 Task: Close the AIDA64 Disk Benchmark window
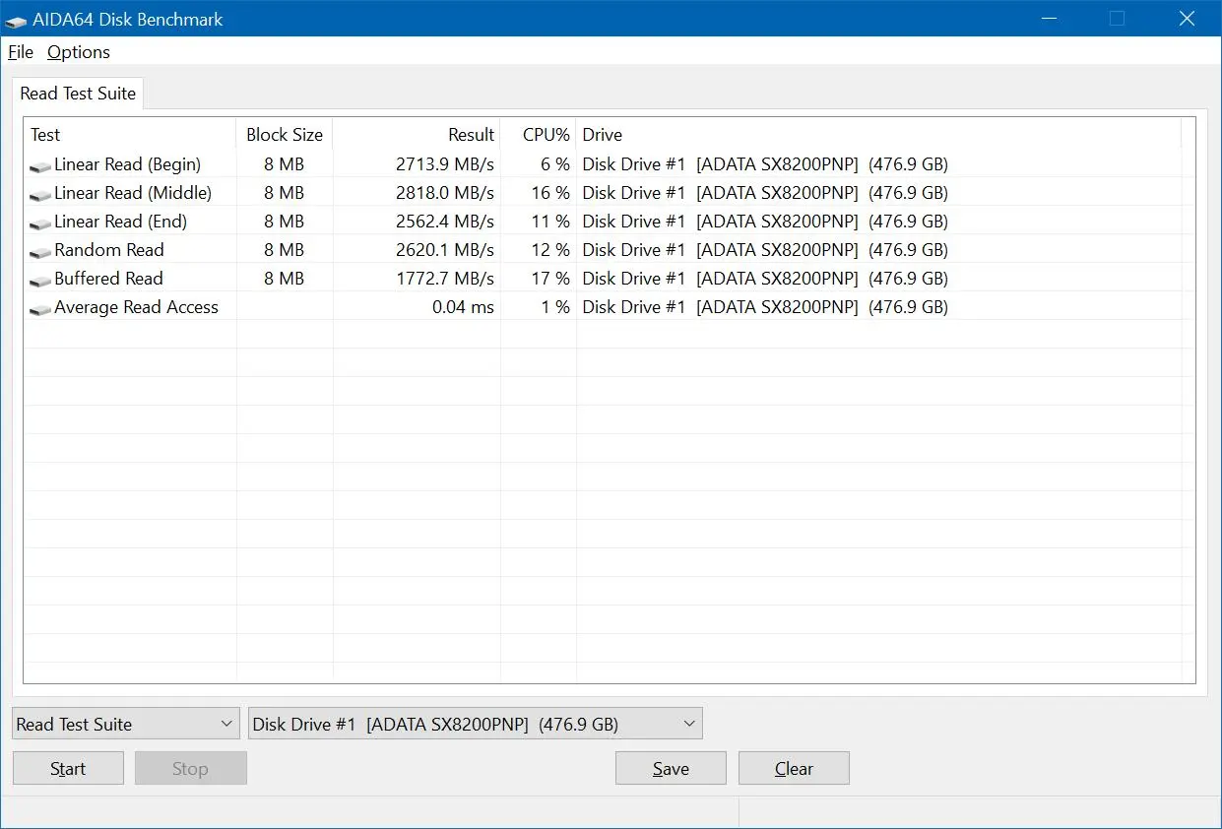[1187, 18]
